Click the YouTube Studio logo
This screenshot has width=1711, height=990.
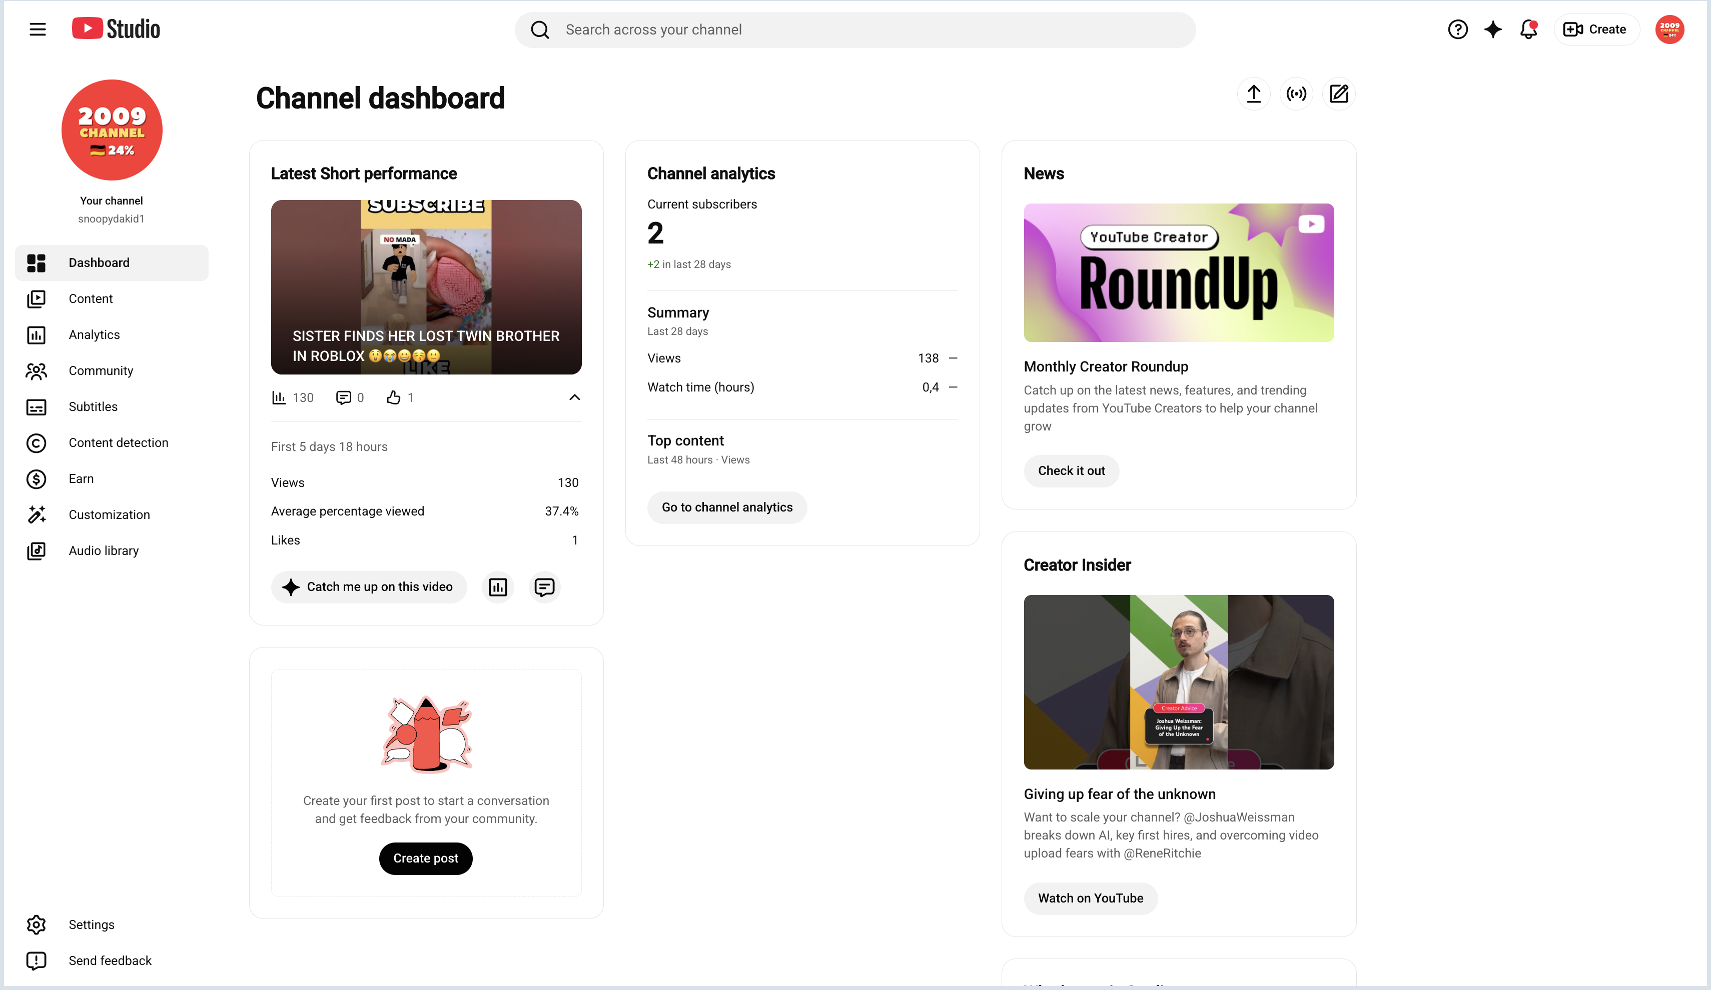(x=116, y=29)
